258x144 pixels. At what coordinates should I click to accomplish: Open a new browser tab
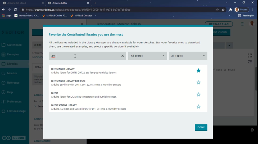95,3
